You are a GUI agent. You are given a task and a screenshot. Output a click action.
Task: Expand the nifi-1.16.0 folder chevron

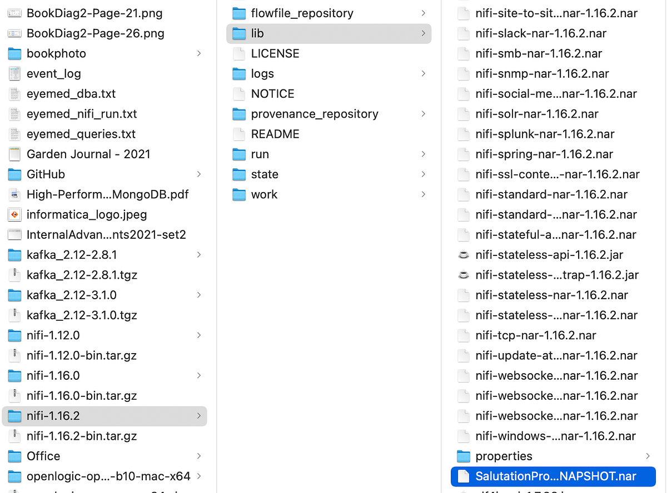tap(199, 376)
